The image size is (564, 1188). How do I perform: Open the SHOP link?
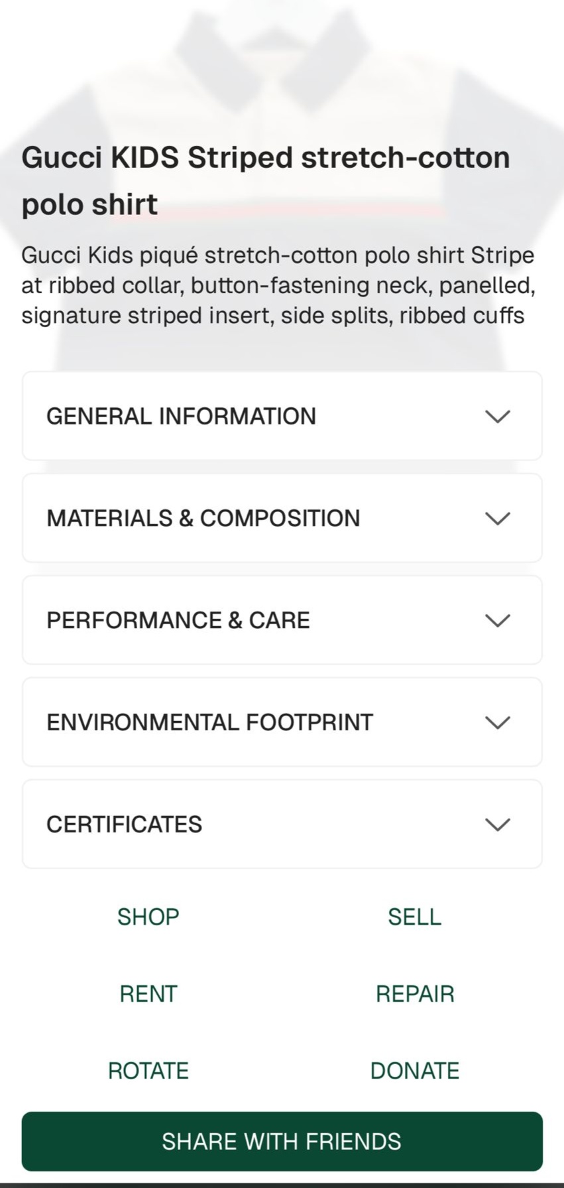coord(148,917)
